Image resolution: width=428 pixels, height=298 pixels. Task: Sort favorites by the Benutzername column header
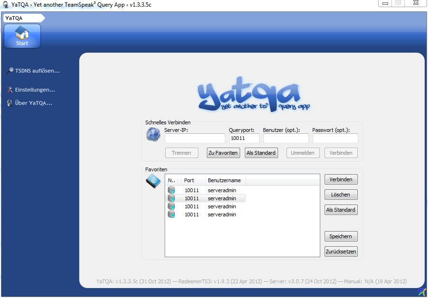(x=225, y=180)
